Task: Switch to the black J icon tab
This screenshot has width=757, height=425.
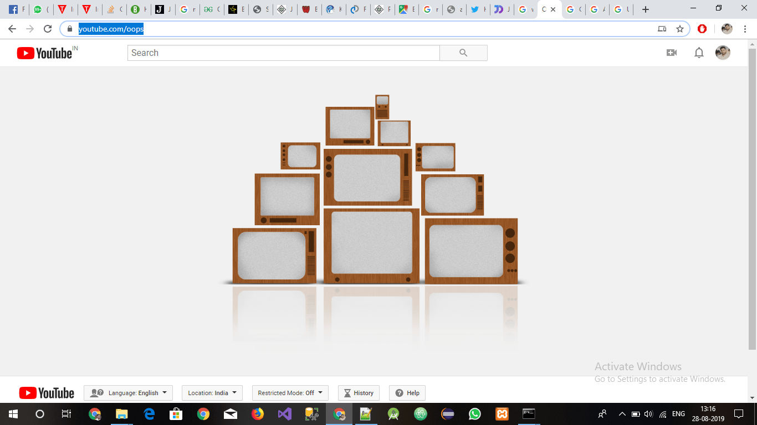Action: pyautogui.click(x=163, y=9)
